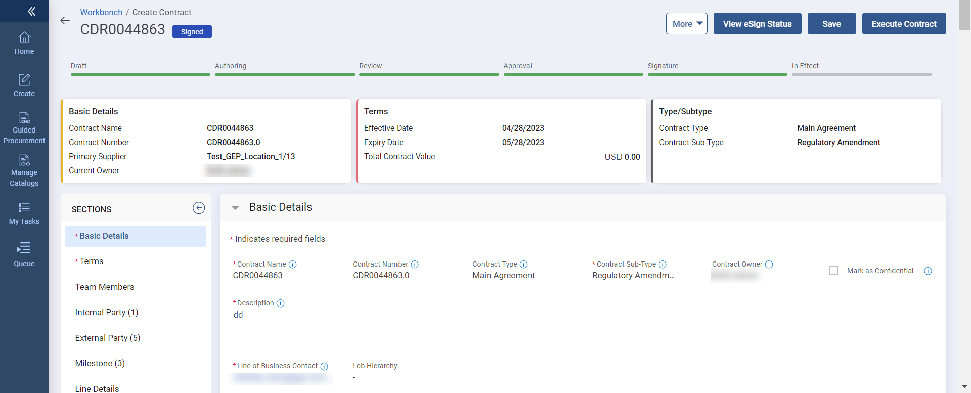Click the back arrow beside contract title
971x393 pixels.
pyautogui.click(x=65, y=21)
